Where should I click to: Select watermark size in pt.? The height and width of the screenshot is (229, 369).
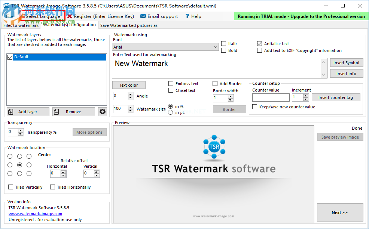tap(171, 111)
